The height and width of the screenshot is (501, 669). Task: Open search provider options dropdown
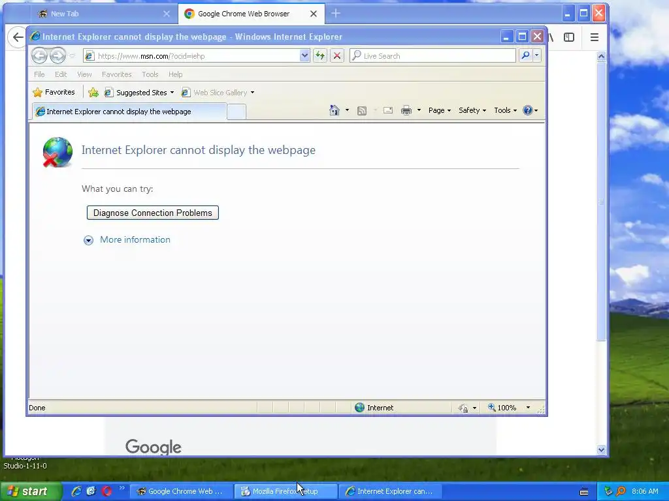click(x=537, y=56)
